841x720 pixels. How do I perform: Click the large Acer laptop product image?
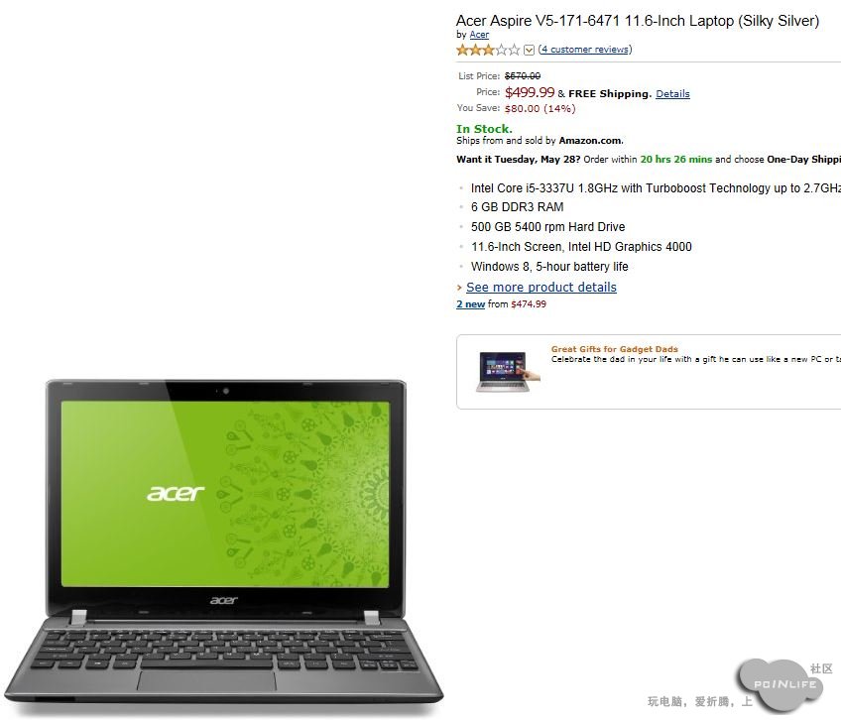tap(224, 541)
